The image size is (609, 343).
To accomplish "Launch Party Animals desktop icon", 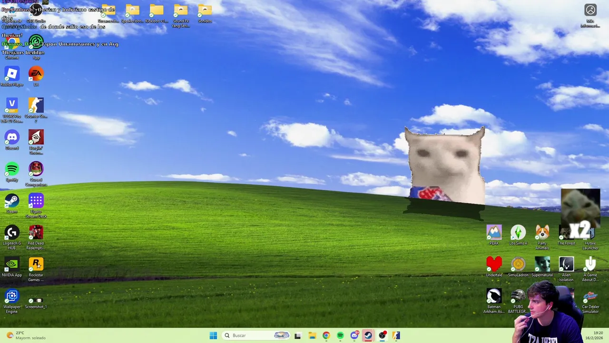I will (x=542, y=237).
